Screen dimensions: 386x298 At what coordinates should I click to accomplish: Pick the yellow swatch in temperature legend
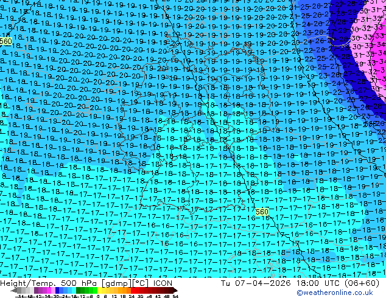click(x=99, y=290)
